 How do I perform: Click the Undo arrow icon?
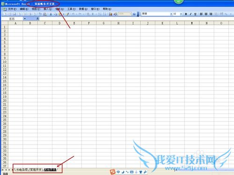click(73, 14)
